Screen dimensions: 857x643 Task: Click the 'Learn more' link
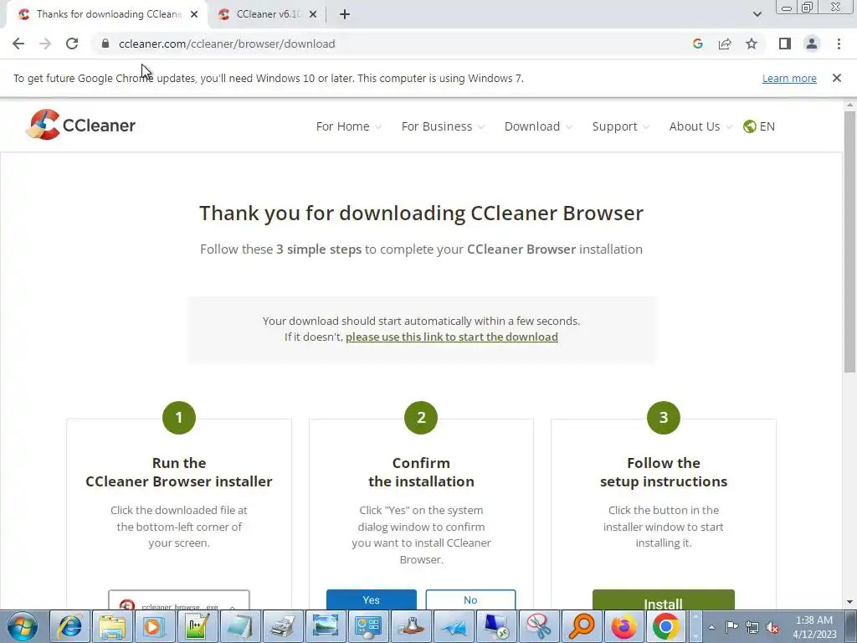point(789,78)
